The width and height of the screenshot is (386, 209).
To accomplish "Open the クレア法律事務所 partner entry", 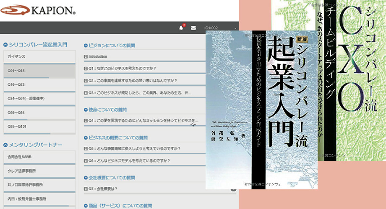I will pyautogui.click(x=39, y=171).
